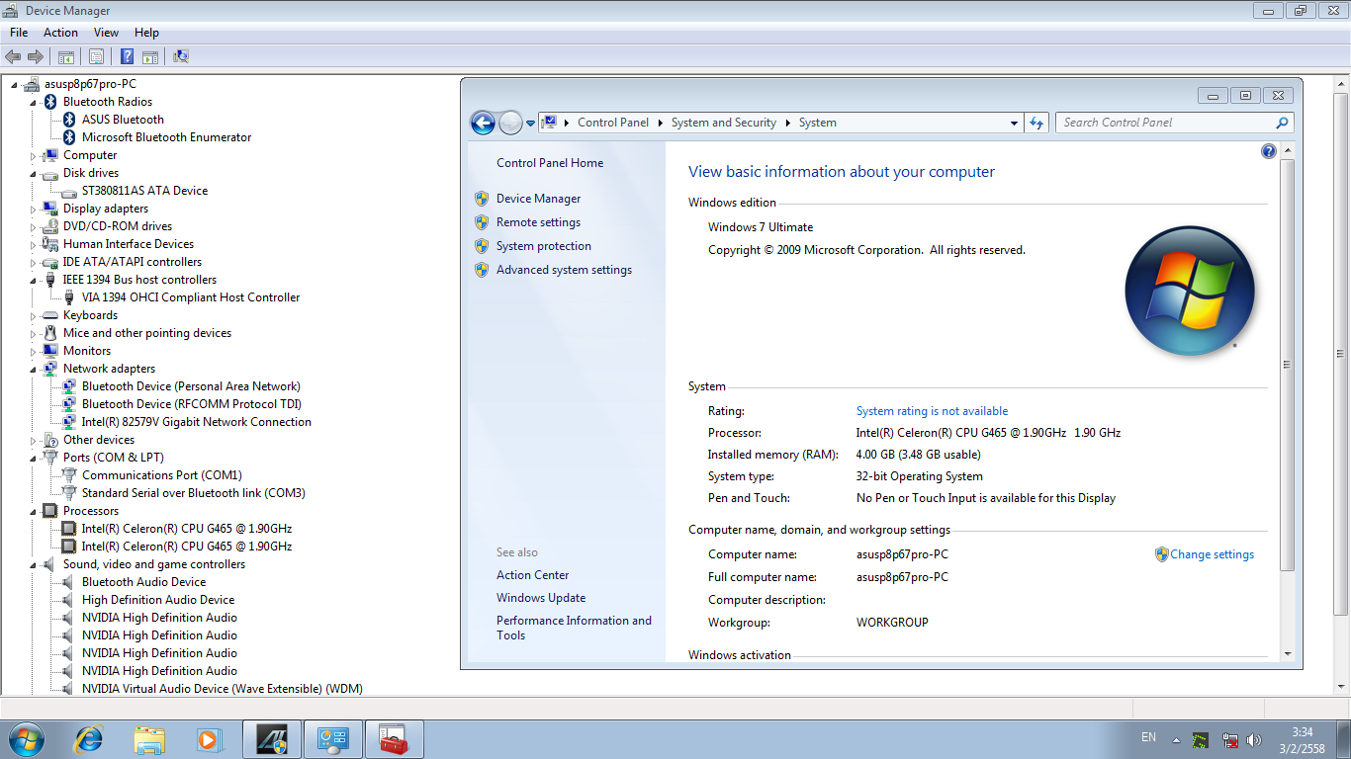The height and width of the screenshot is (759, 1351).
Task: Select Bluetooth Audio Device
Action: (x=143, y=582)
